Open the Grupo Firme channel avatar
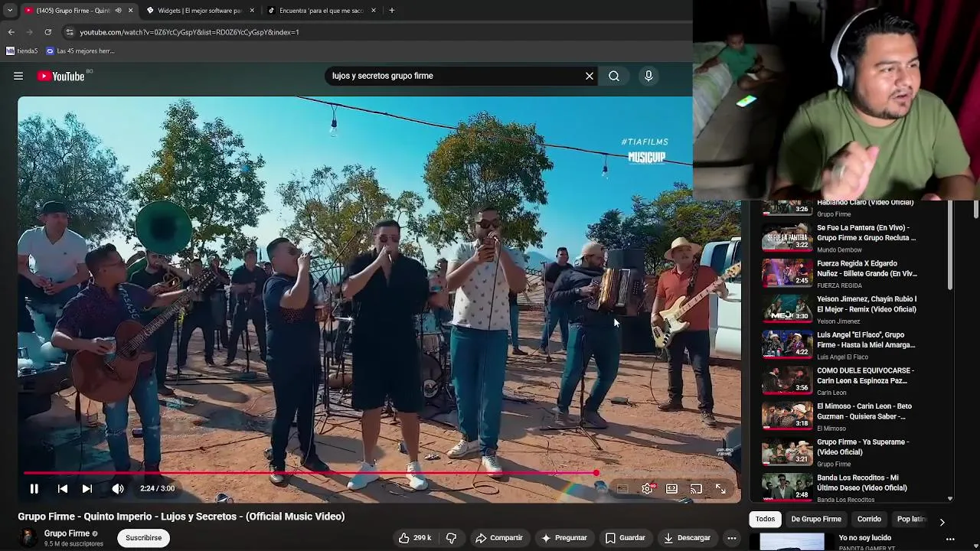This screenshot has height=551, width=980. [x=28, y=538]
